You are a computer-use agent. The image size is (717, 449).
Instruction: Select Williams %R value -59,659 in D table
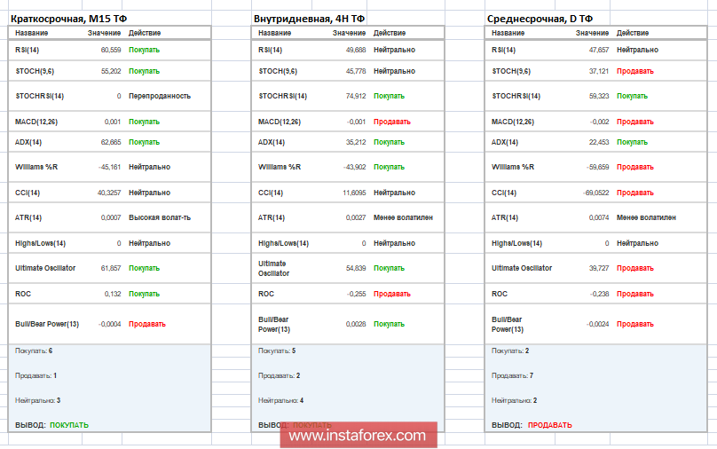(x=598, y=167)
